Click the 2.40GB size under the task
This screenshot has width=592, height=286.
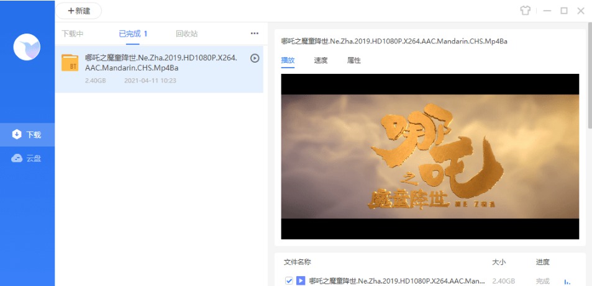(96, 81)
